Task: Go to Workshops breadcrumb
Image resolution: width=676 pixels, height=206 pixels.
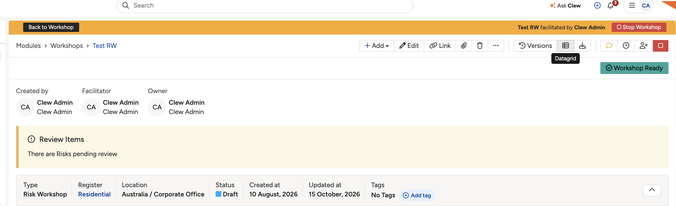Action: point(67,46)
